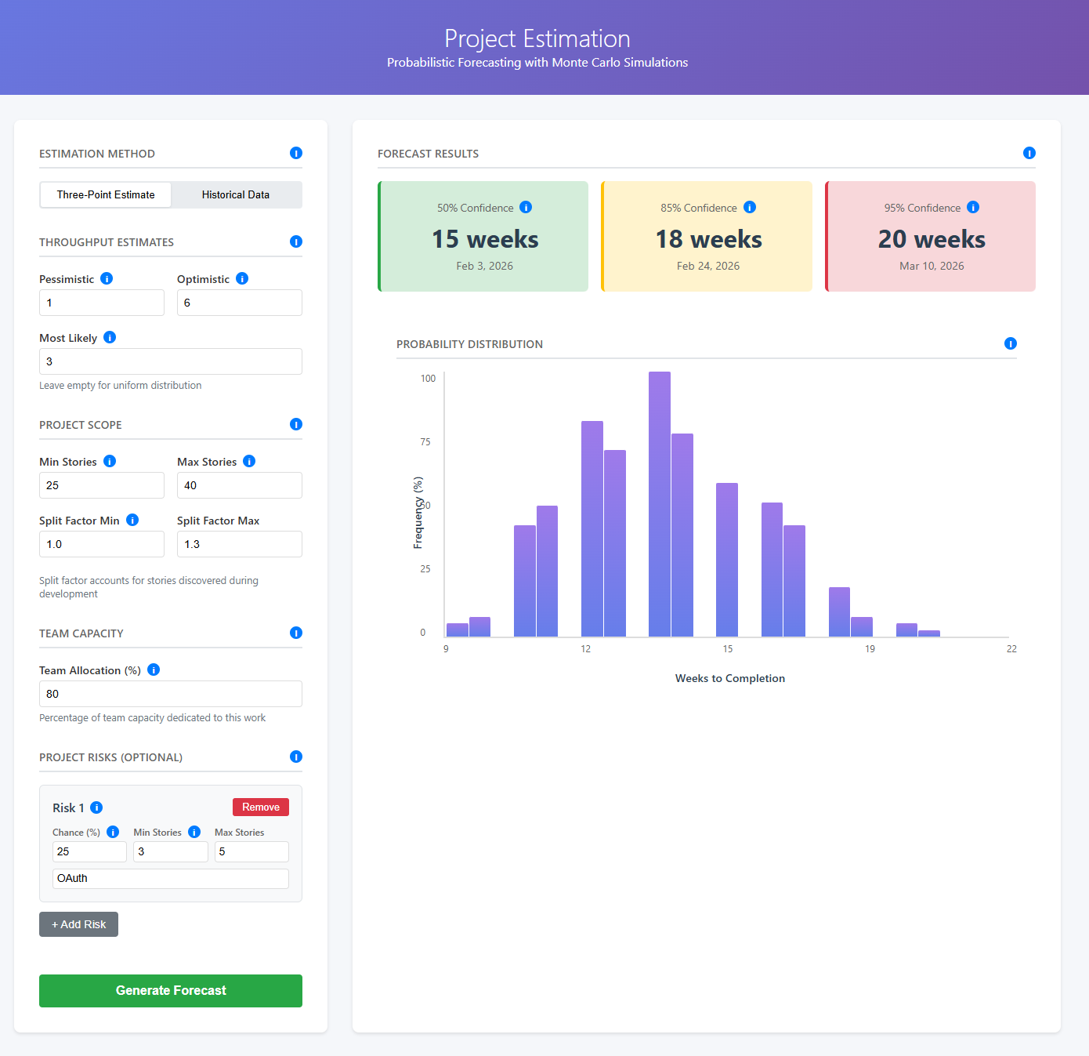Focus the OAuth risk description field
Viewport: 1089px width, 1056px height.
tap(171, 878)
